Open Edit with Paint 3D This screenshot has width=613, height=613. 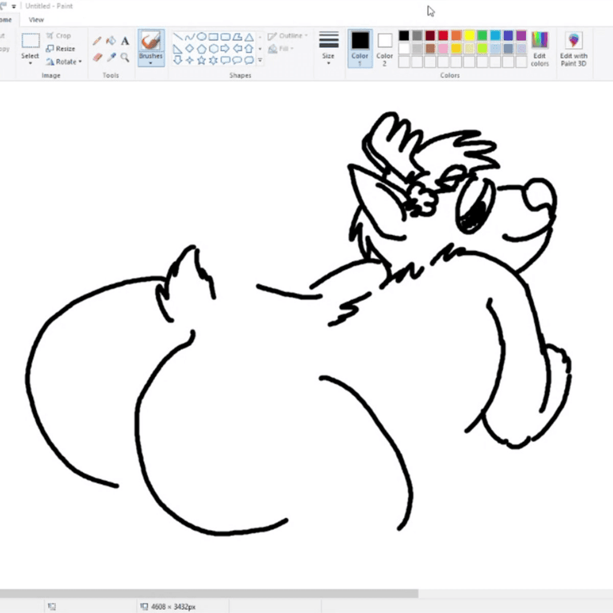point(574,49)
